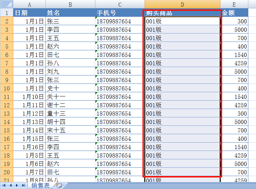Screen dimensions: 256x189
Task: Select the 001版 cell in 胡十四's row
Action: 182,122
